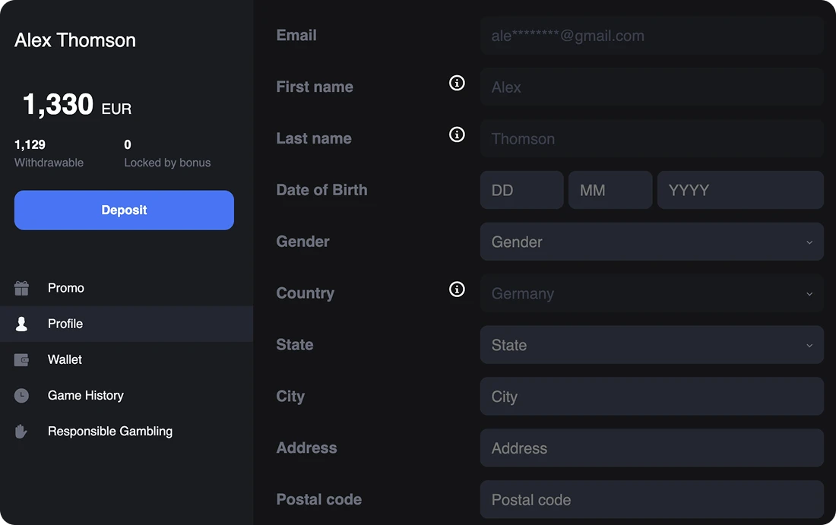Viewport: 836px width, 525px height.
Task: Click the Address input box
Action: pos(651,448)
